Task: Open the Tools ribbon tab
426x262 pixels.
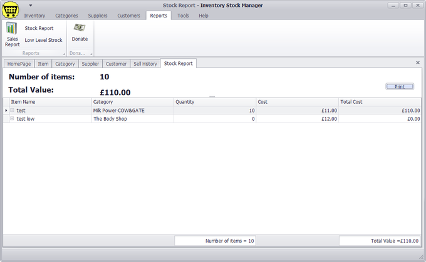Action: coord(183,16)
